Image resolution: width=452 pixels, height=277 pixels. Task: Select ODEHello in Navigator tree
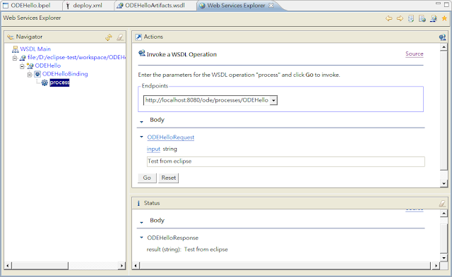click(48, 66)
